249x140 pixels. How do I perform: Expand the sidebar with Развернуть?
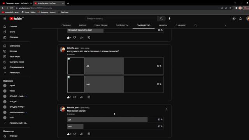tap(15, 73)
